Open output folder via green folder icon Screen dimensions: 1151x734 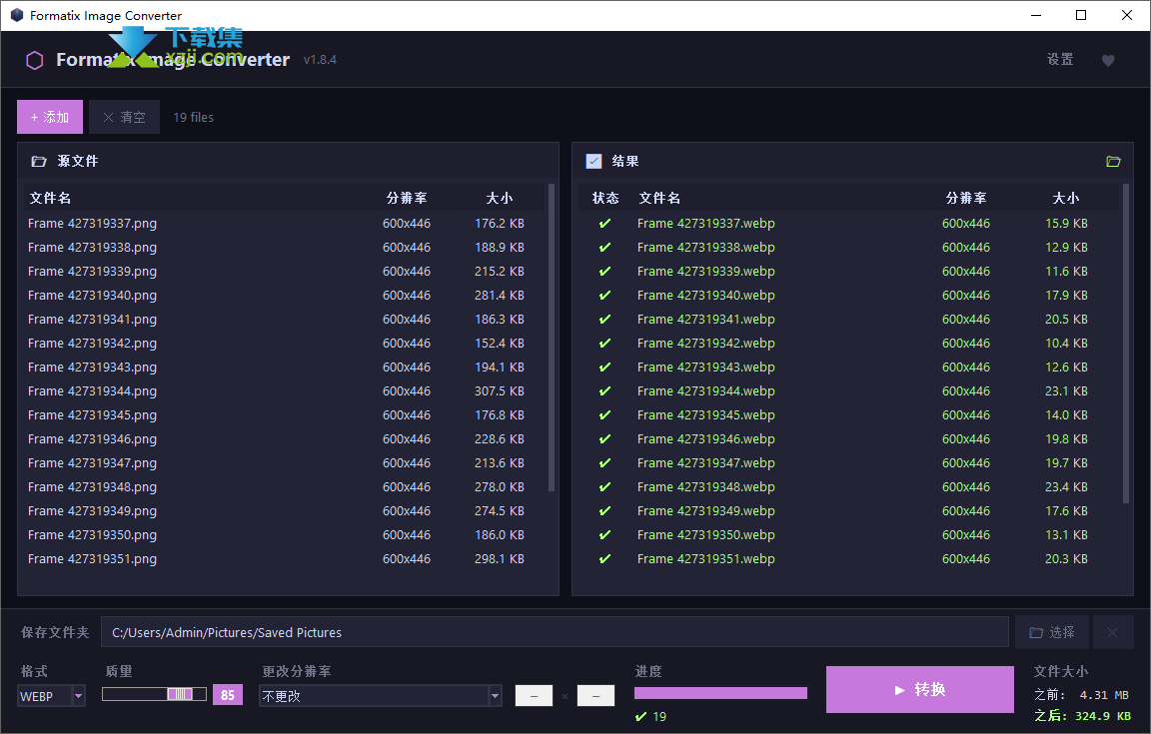(x=1113, y=162)
